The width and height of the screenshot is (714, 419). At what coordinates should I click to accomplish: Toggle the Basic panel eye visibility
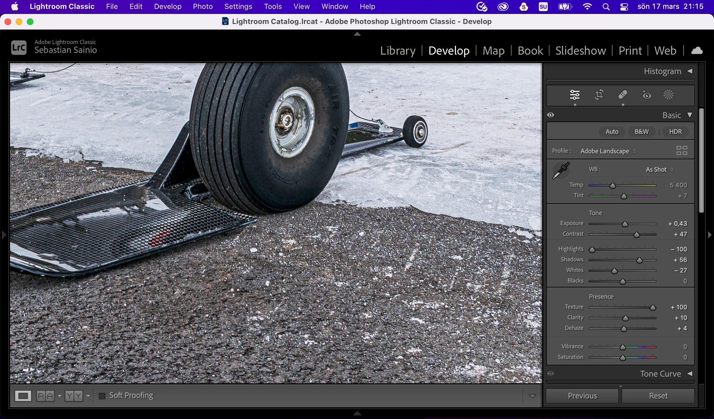(x=551, y=115)
